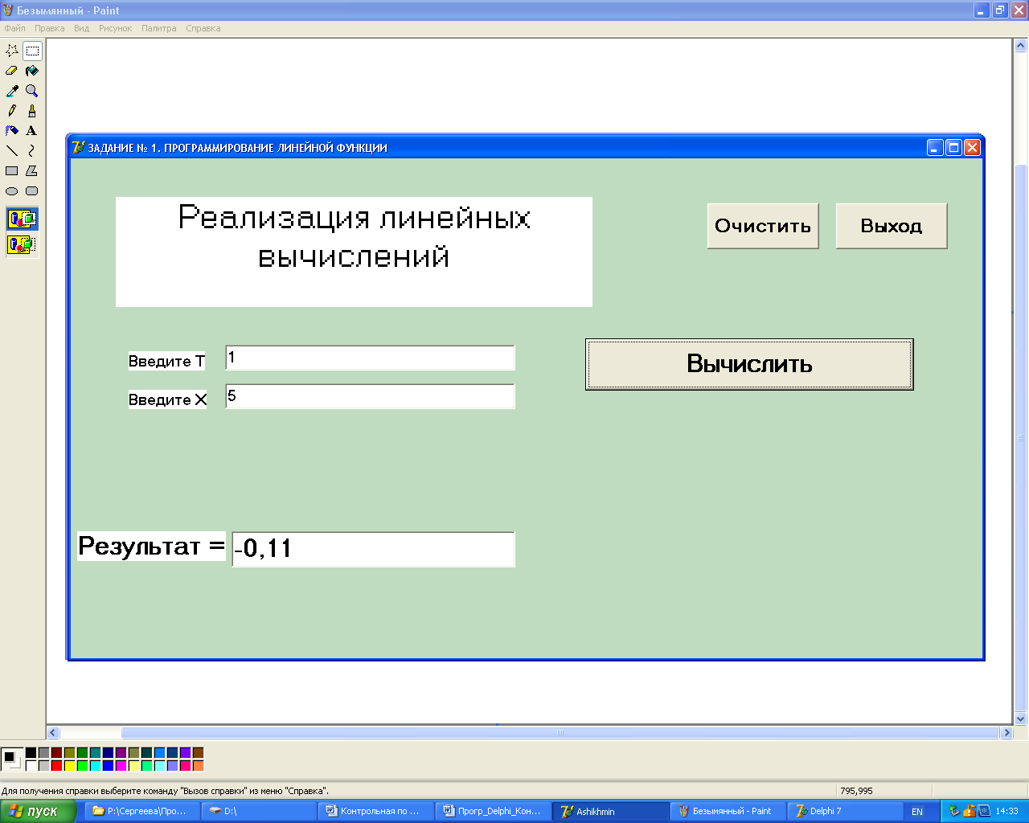Choose the straight Line tool
Image resolution: width=1029 pixels, height=823 pixels.
(12, 151)
